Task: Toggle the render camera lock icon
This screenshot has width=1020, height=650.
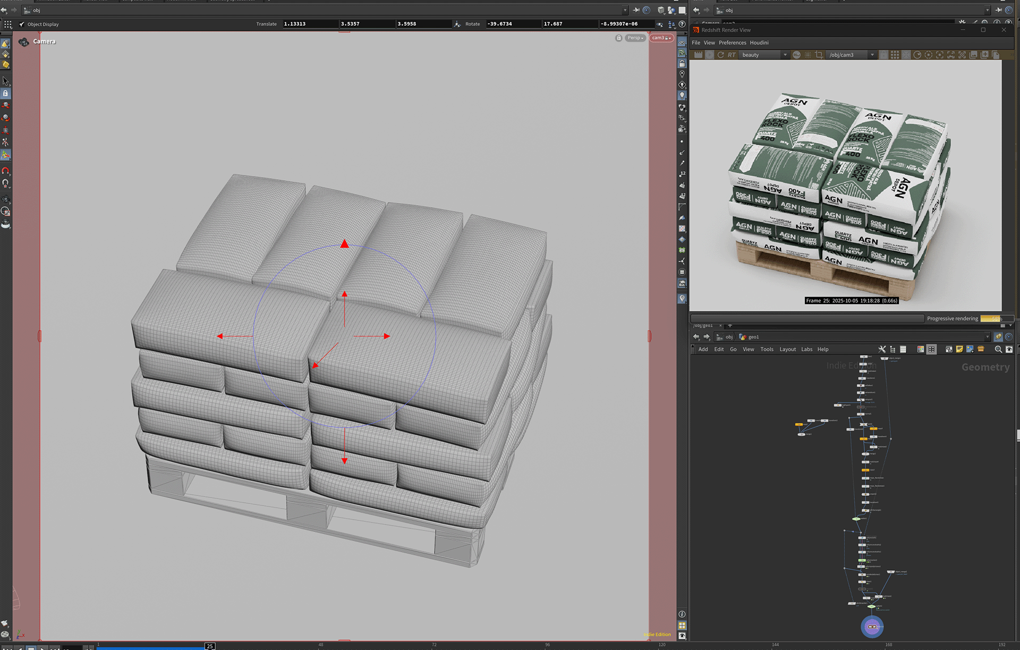Action: tap(883, 55)
